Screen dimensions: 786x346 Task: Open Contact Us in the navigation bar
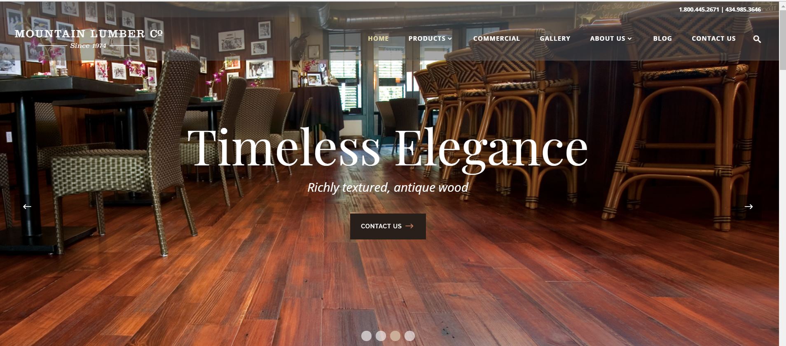(x=713, y=38)
